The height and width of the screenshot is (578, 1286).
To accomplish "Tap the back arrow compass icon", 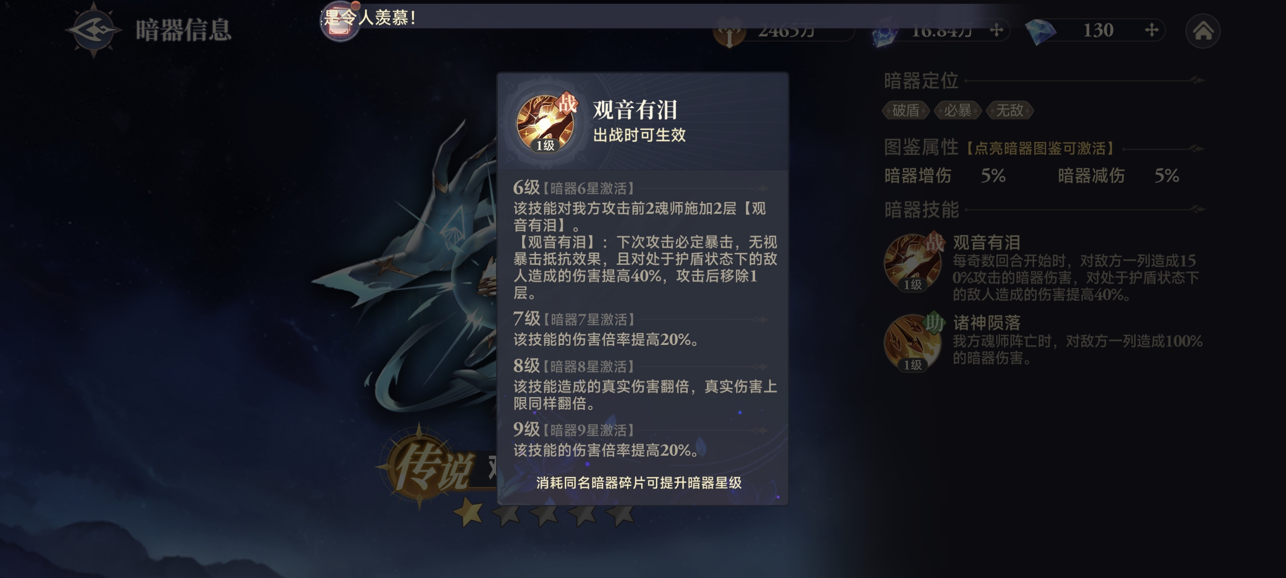I will pyautogui.click(x=93, y=30).
